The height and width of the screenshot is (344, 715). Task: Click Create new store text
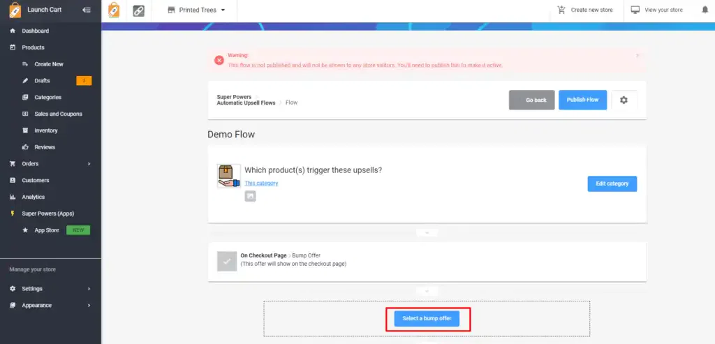[591, 10]
